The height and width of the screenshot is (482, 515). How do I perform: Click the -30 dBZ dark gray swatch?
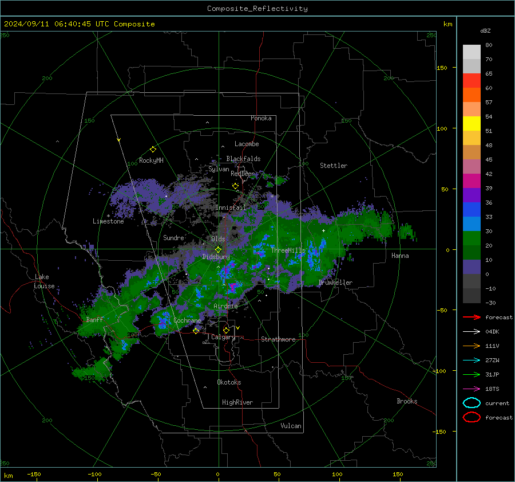coord(472,295)
